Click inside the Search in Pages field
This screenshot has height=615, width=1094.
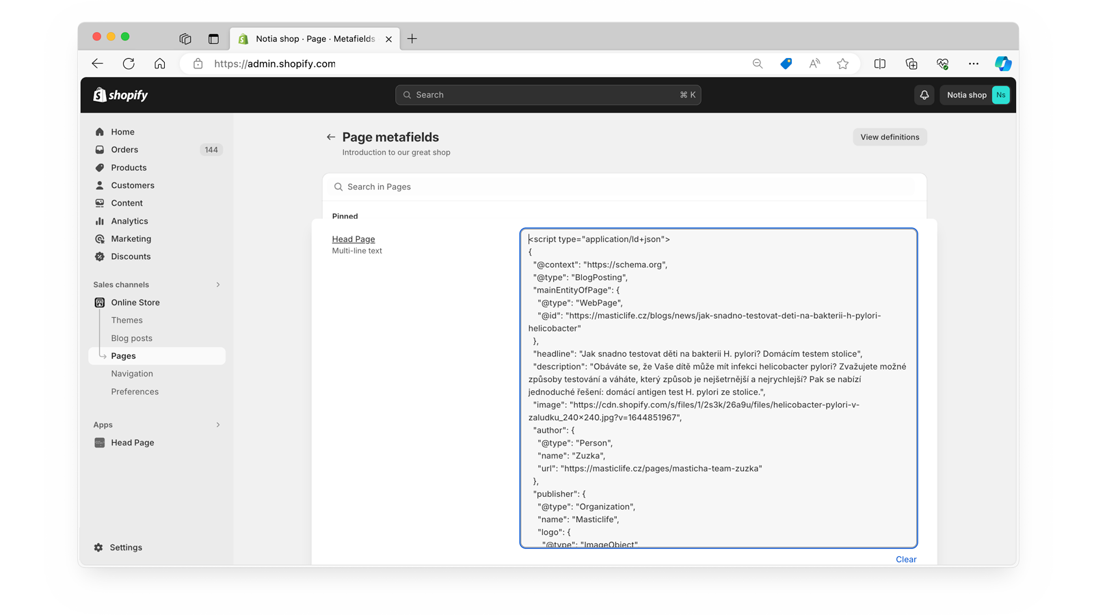pos(623,187)
